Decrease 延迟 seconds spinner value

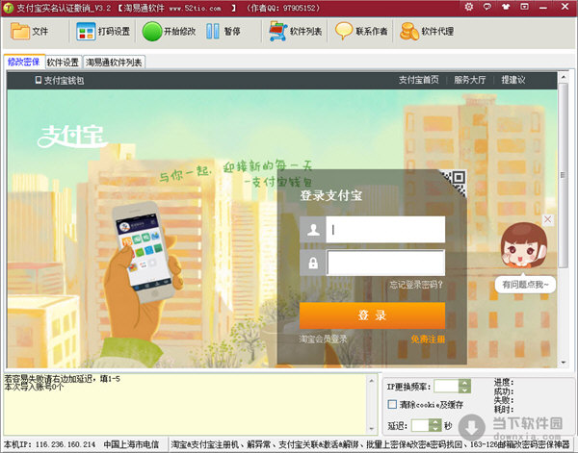tap(435, 429)
